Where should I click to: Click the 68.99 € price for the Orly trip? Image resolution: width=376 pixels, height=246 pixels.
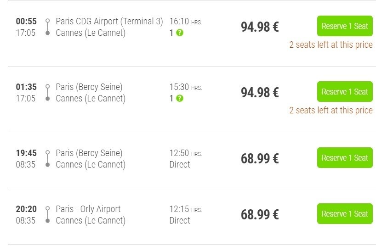260,215
